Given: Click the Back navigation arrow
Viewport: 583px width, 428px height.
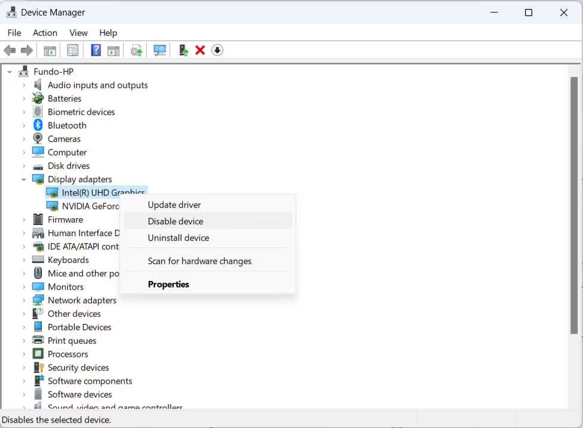Looking at the screenshot, I should 10,50.
